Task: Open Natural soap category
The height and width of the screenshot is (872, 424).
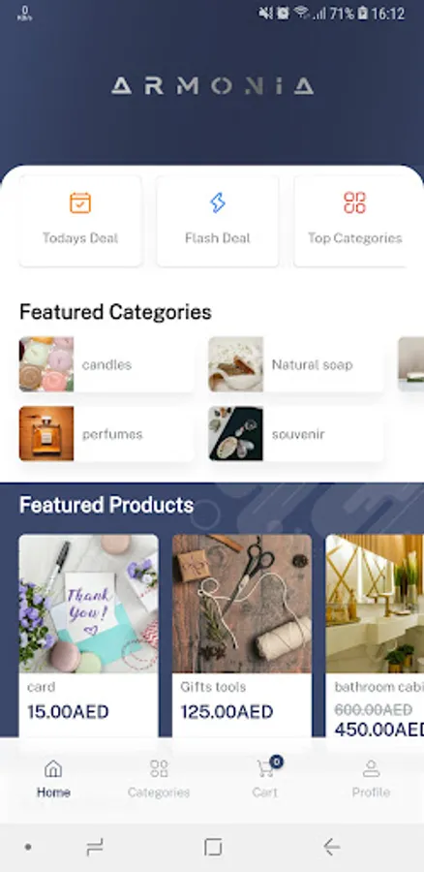Action: [295, 364]
